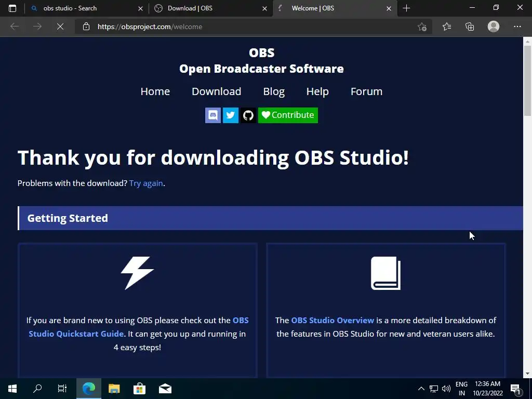Open the OBS Studio Overview link

pos(332,320)
